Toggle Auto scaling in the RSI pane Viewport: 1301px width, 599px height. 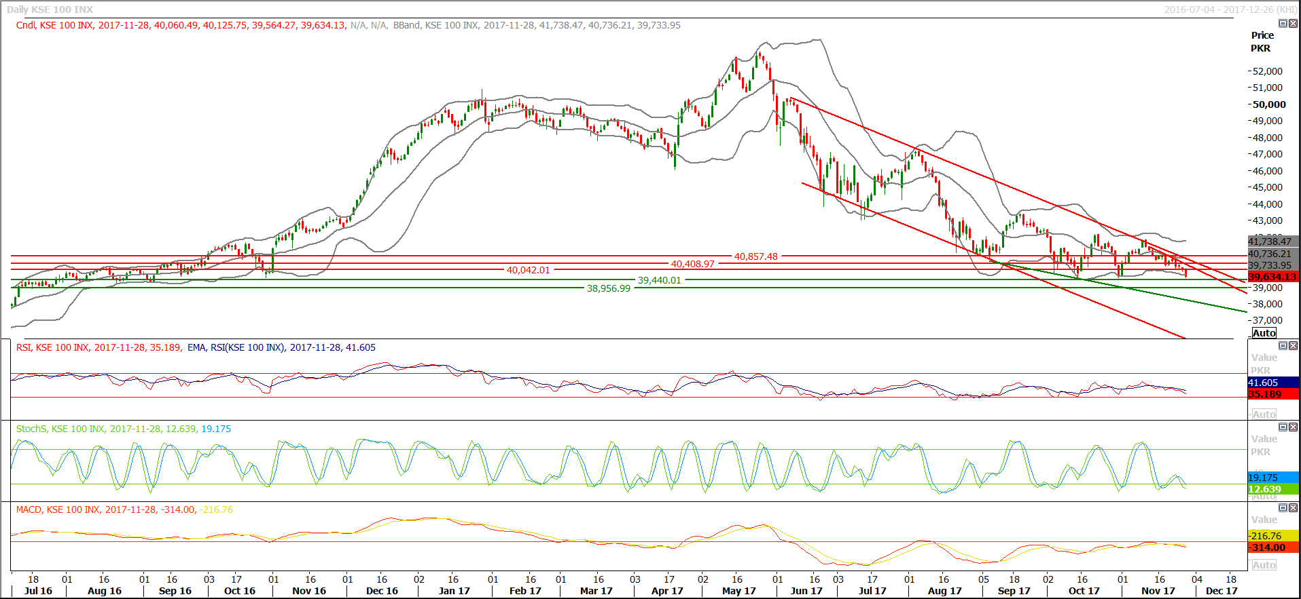click(1264, 414)
